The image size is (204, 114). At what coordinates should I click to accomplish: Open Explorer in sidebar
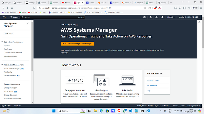pyautogui.click(x=7, y=46)
